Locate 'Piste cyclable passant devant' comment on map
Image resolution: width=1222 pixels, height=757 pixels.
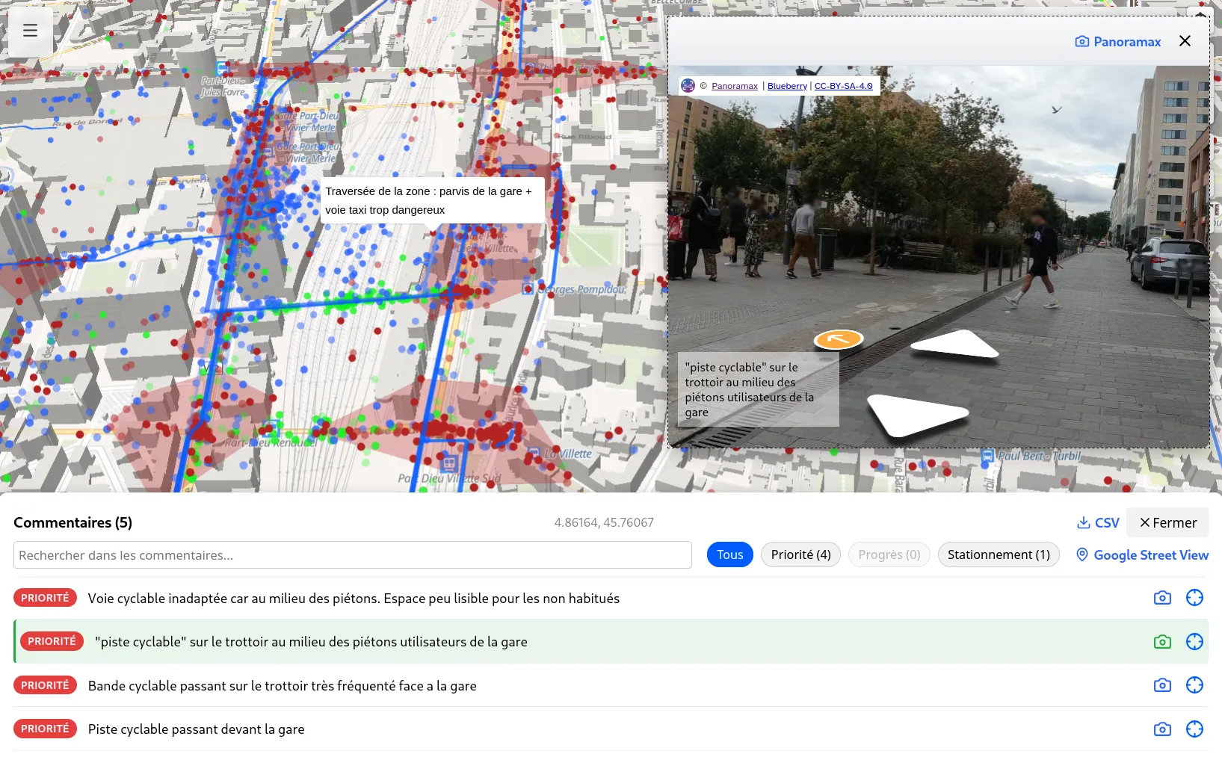(x=1194, y=729)
